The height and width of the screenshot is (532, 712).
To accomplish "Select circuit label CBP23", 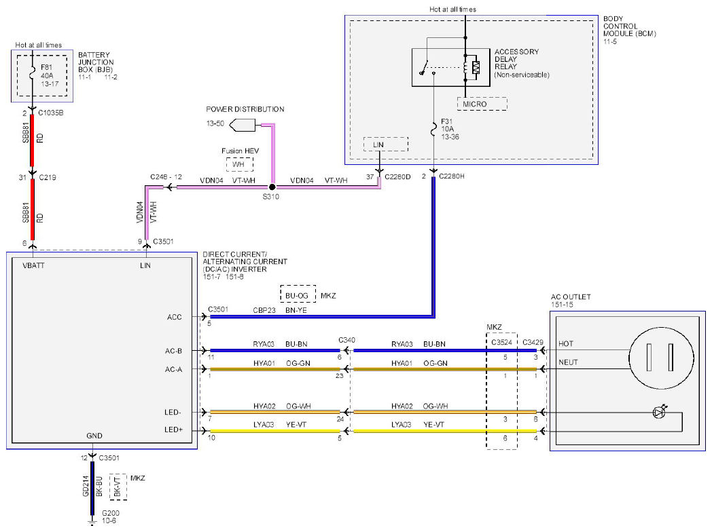I will (x=264, y=310).
